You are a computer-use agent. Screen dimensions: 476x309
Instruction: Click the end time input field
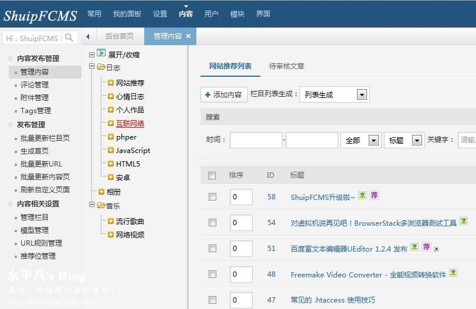(x=312, y=140)
